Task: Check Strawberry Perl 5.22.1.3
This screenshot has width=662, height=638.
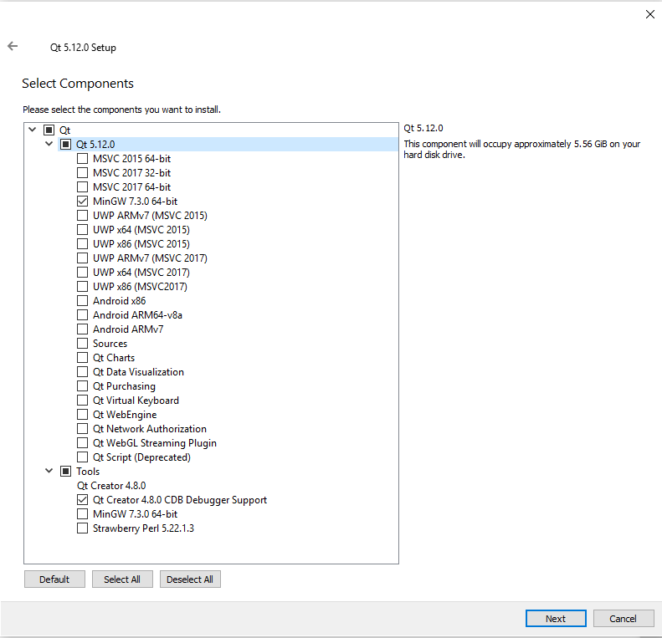Action: coord(82,528)
